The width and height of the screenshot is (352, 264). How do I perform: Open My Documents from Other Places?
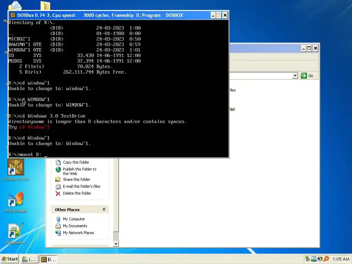[75, 226]
